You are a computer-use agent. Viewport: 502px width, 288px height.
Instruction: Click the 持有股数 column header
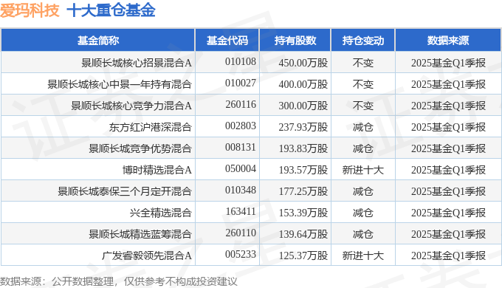click(x=295, y=41)
